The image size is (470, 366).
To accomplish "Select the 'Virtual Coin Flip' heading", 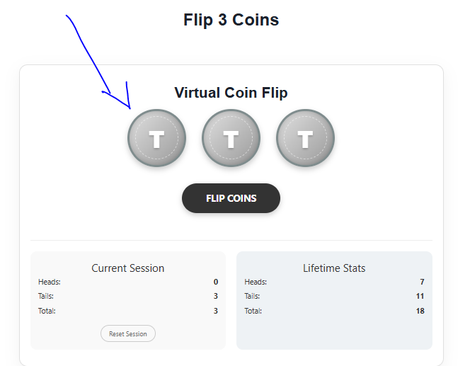I will [x=231, y=93].
